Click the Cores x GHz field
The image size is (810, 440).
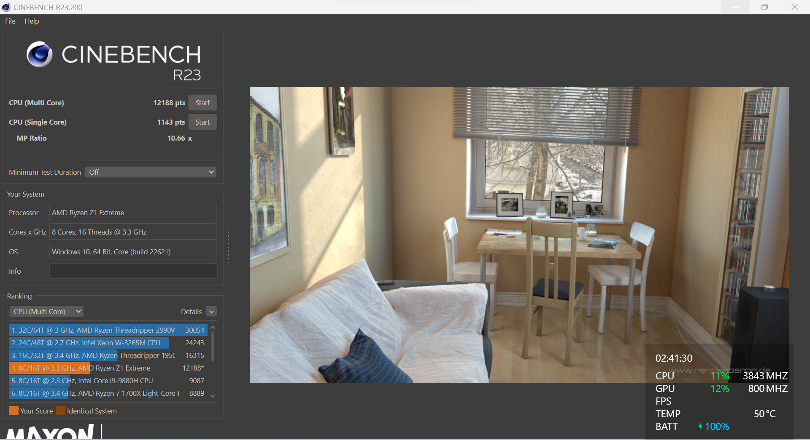pos(133,232)
